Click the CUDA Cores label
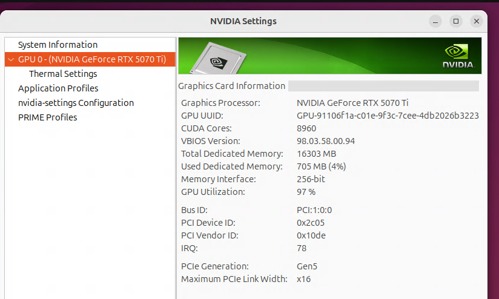 pyautogui.click(x=207, y=128)
